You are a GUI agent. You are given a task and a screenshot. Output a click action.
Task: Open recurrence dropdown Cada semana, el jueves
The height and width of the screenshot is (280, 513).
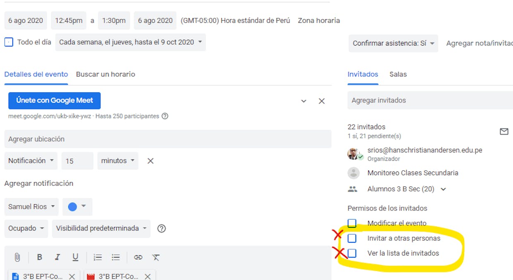coord(130,42)
